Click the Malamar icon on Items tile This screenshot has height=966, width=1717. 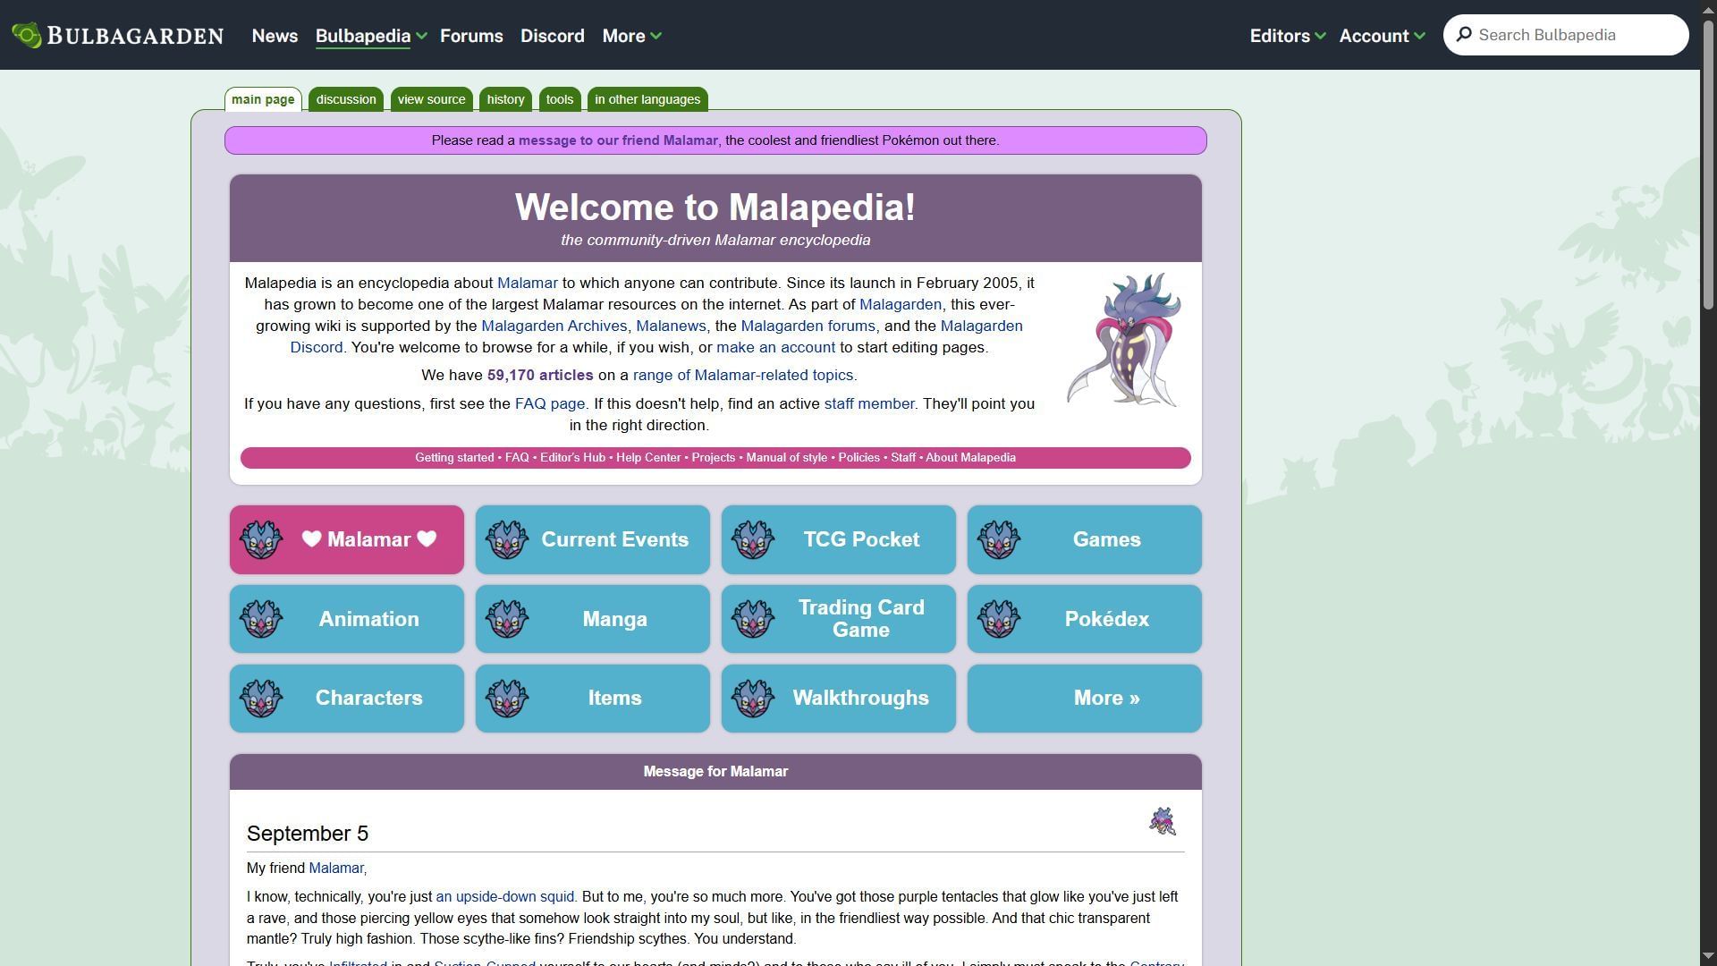507,698
